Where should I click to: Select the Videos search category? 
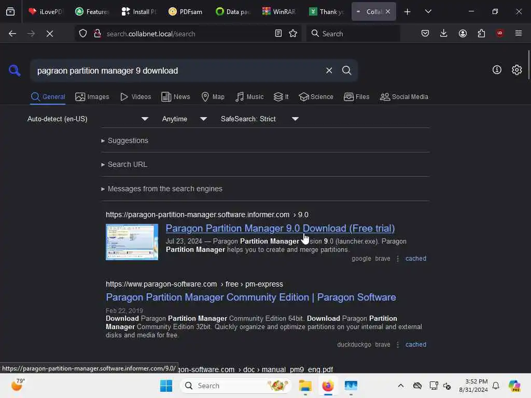tap(135, 97)
